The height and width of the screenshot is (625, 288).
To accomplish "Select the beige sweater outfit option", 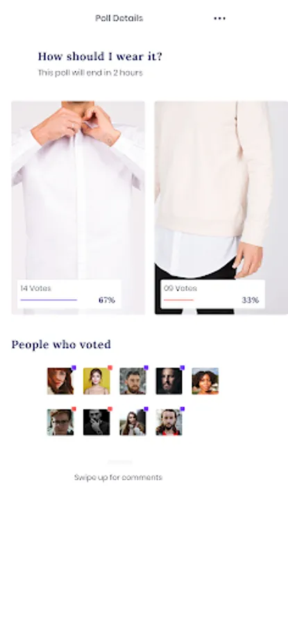I will (x=221, y=208).
